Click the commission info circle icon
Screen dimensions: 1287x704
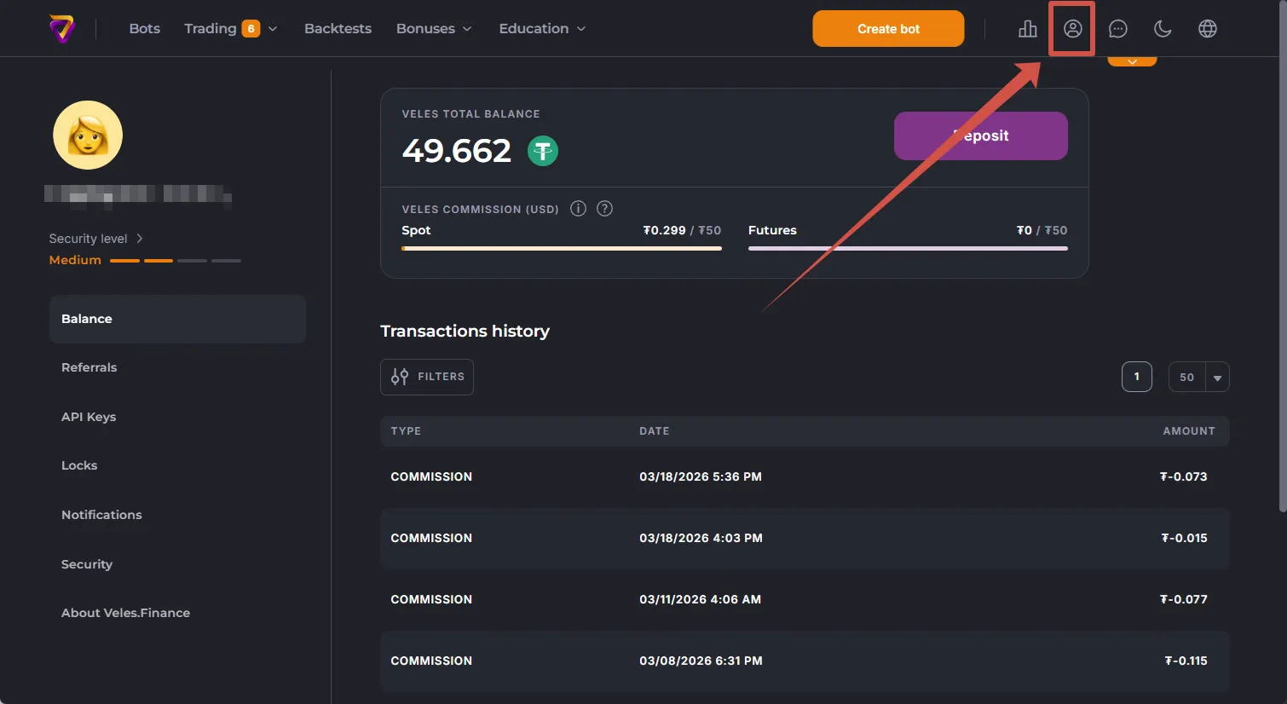(578, 209)
